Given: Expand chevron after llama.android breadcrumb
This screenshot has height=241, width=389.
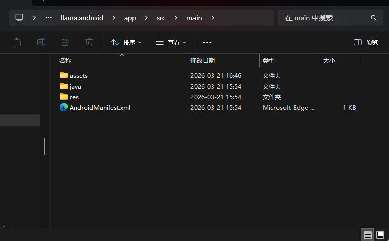Looking at the screenshot, I should pyautogui.click(x=114, y=18).
